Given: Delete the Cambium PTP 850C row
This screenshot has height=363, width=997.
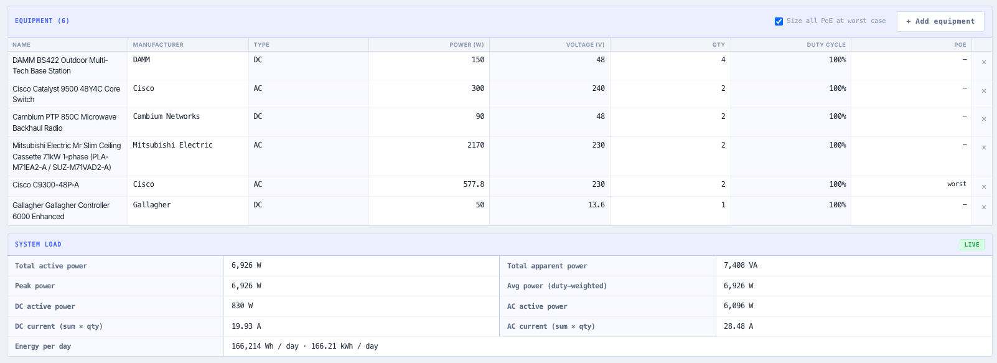Looking at the screenshot, I should pos(983,119).
